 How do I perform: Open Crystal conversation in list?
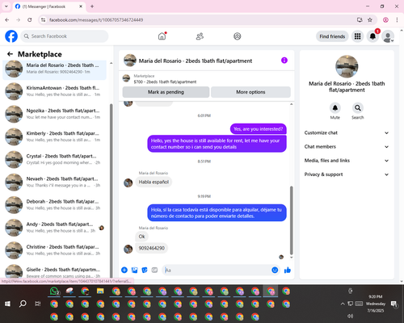(x=54, y=160)
